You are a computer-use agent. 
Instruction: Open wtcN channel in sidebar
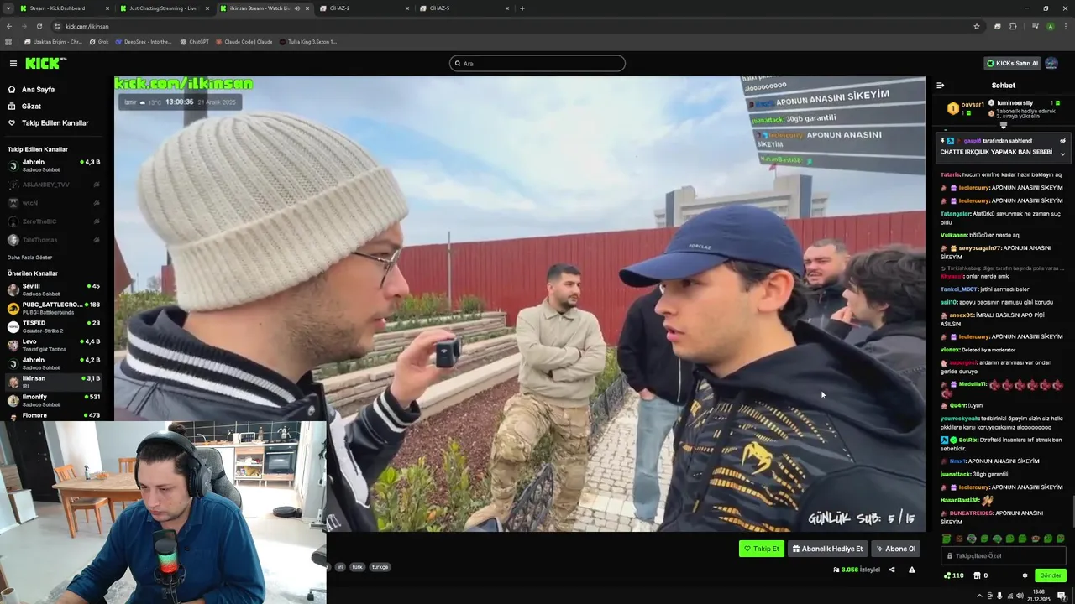click(x=54, y=202)
